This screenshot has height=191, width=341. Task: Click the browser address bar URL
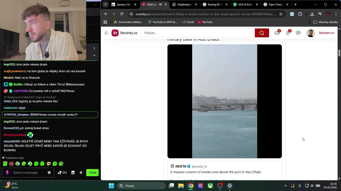pyautogui.click(x=206, y=14)
